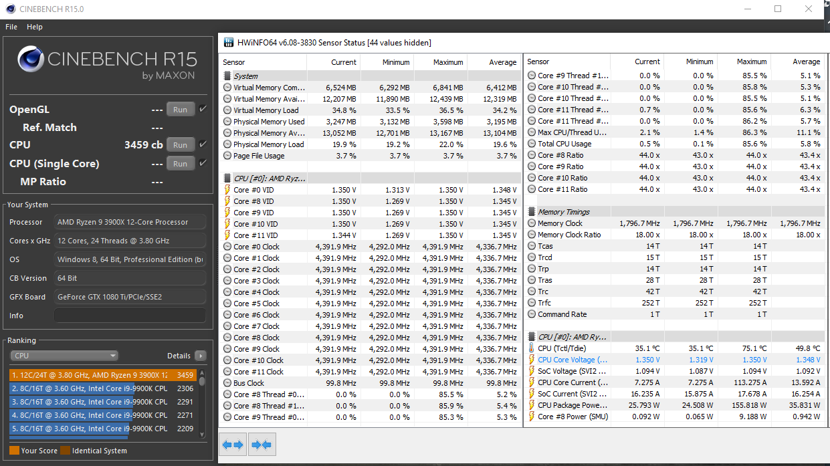Click the Command Rate sensor icon
The height and width of the screenshot is (466, 830).
tap(532, 314)
